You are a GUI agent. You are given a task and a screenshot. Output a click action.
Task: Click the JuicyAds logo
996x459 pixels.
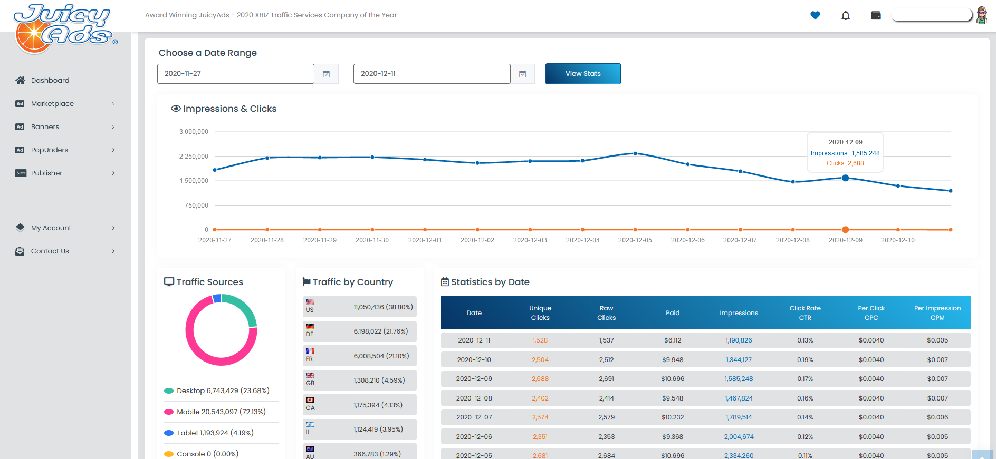[x=64, y=27]
